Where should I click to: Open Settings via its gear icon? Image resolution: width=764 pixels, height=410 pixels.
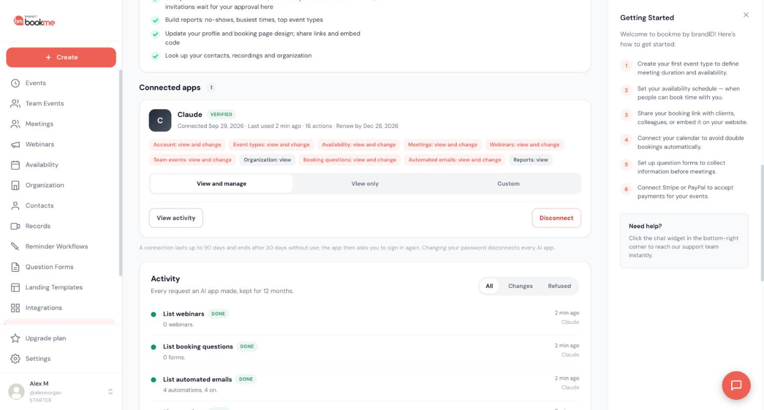[15, 358]
